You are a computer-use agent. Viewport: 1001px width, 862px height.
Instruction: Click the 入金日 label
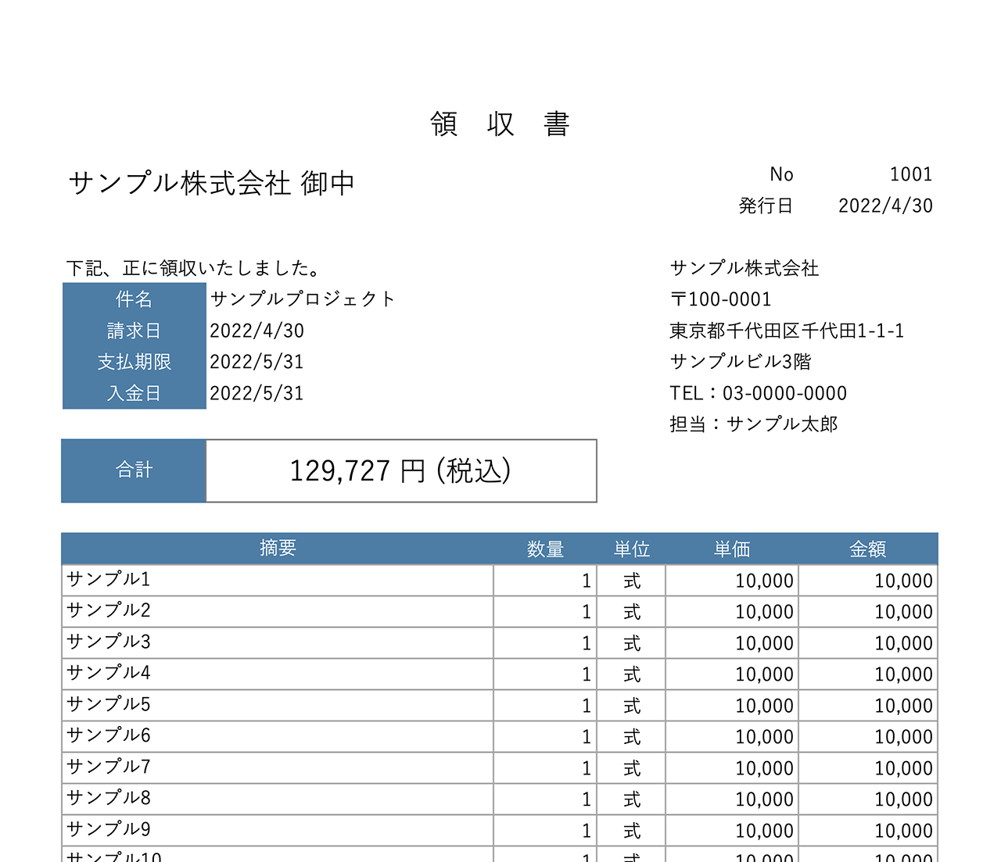(x=134, y=392)
